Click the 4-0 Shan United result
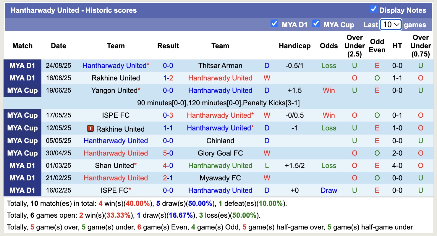The image size is (437, 236). 168,166
